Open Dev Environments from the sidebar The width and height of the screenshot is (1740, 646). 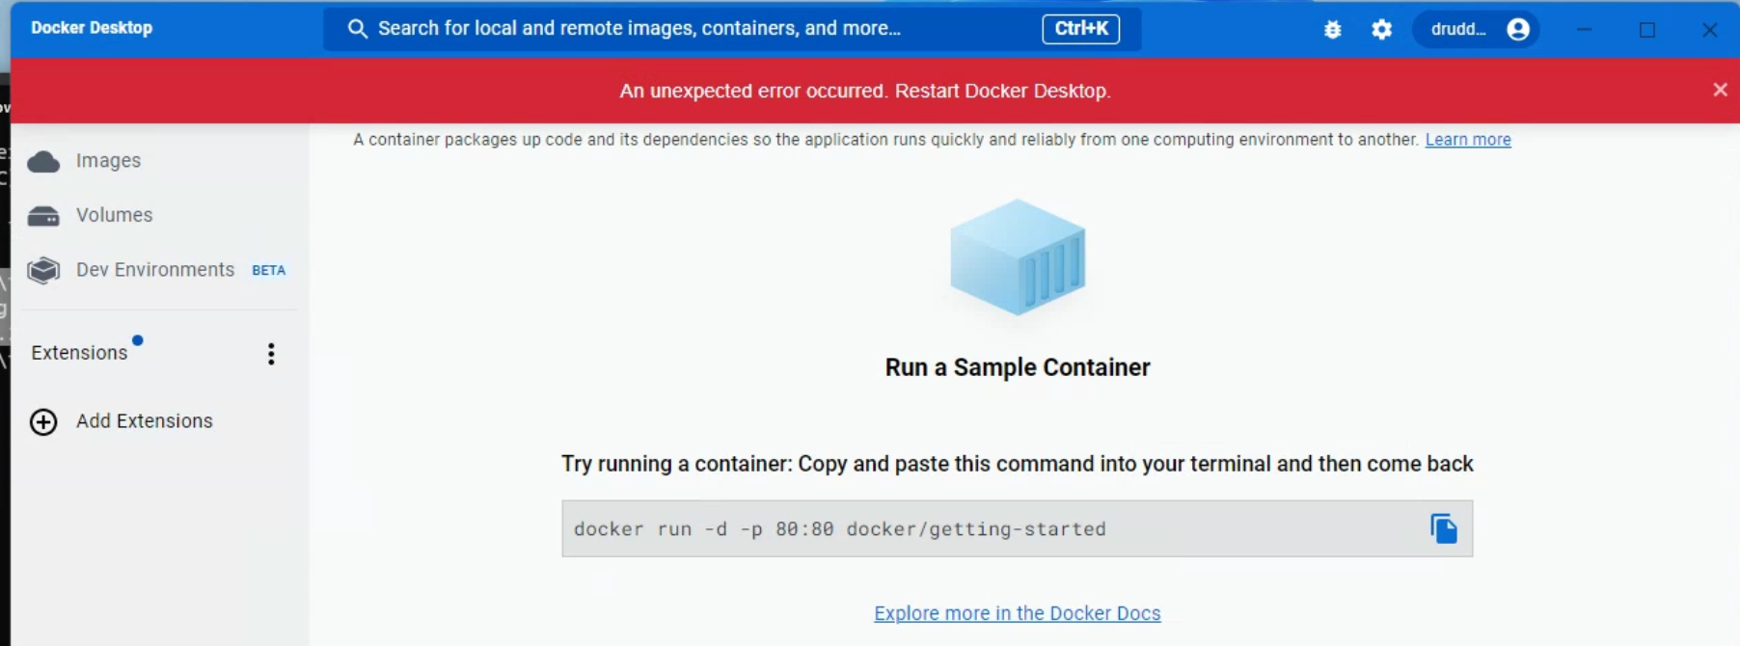point(154,270)
